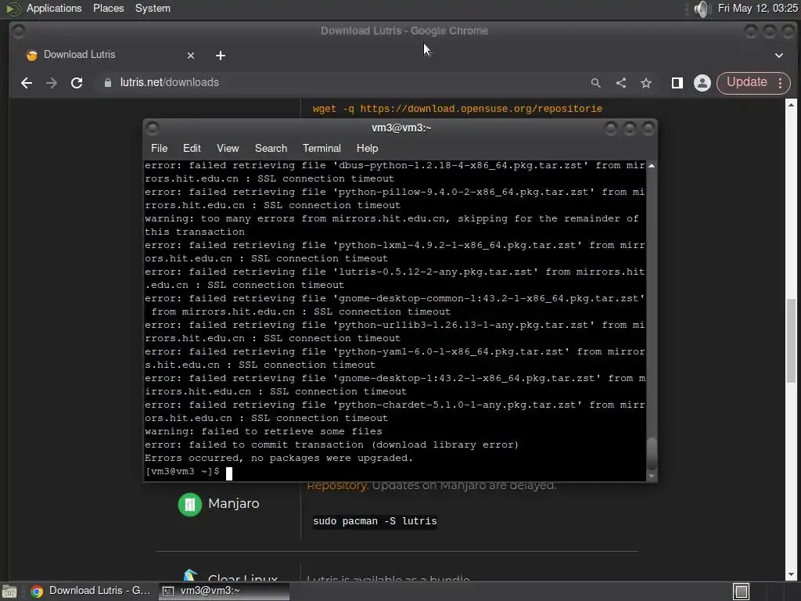Click Chrome page scrollbar up arrow

click(791, 105)
